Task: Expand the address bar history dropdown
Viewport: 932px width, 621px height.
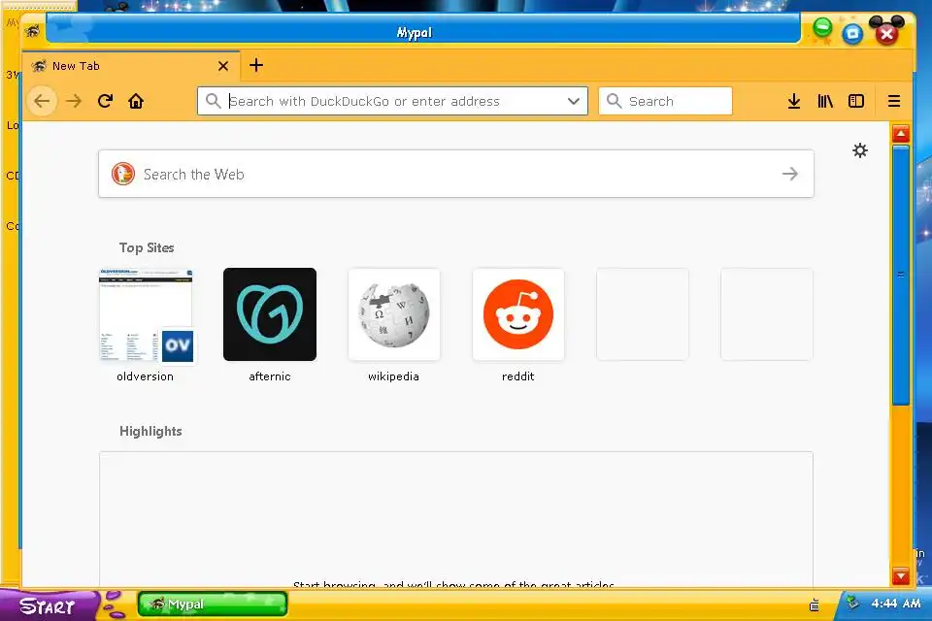Action: pos(573,101)
